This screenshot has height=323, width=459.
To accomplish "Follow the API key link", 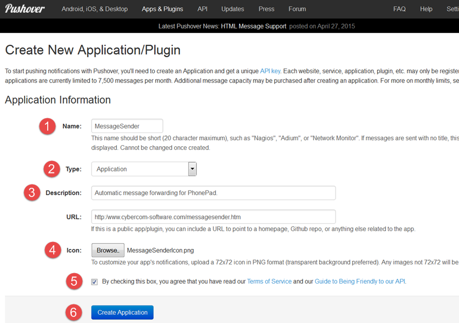I will click(x=270, y=71).
